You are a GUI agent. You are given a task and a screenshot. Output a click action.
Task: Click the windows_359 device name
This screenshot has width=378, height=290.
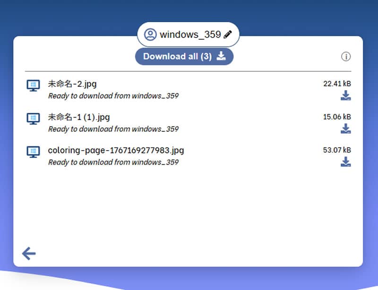[x=190, y=34]
